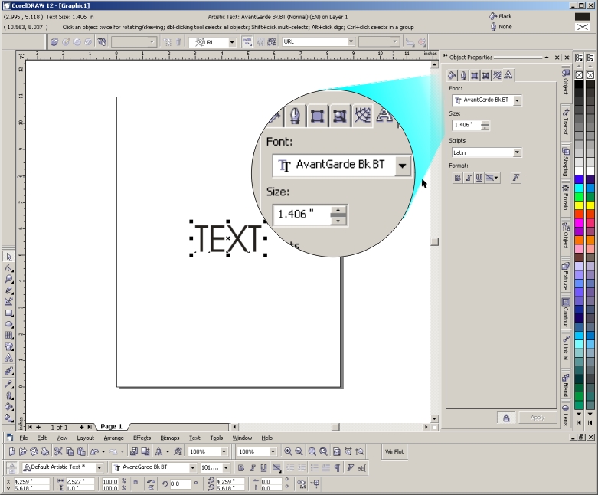Viewport: 598px width, 495px height.
Task: Open the Fill tool flyout
Action: (8, 406)
